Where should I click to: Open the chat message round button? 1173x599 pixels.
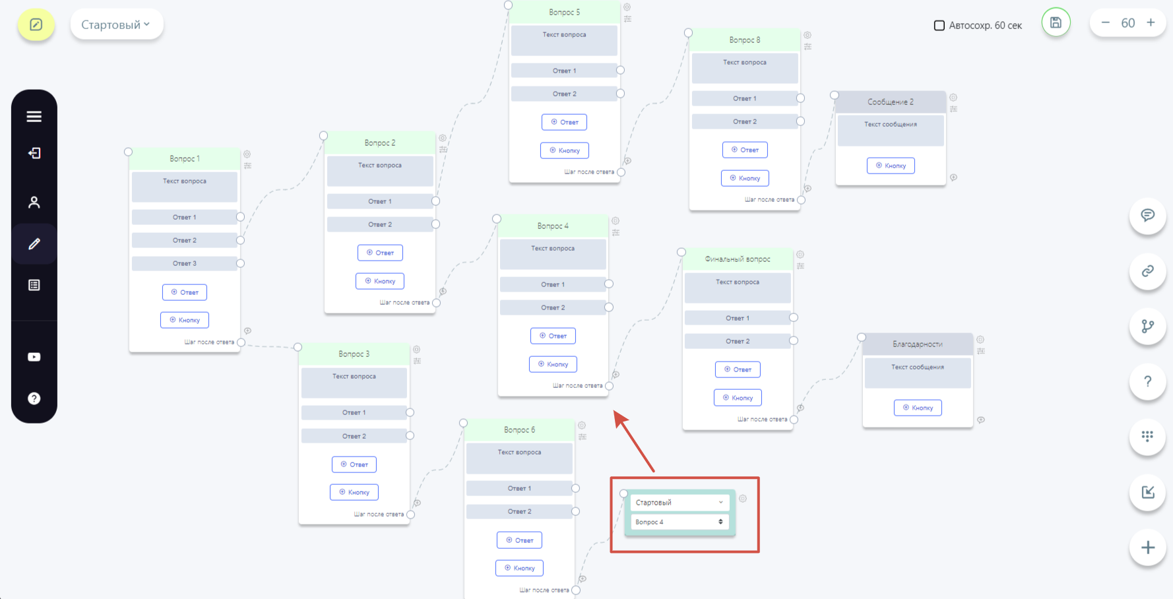click(x=1148, y=215)
